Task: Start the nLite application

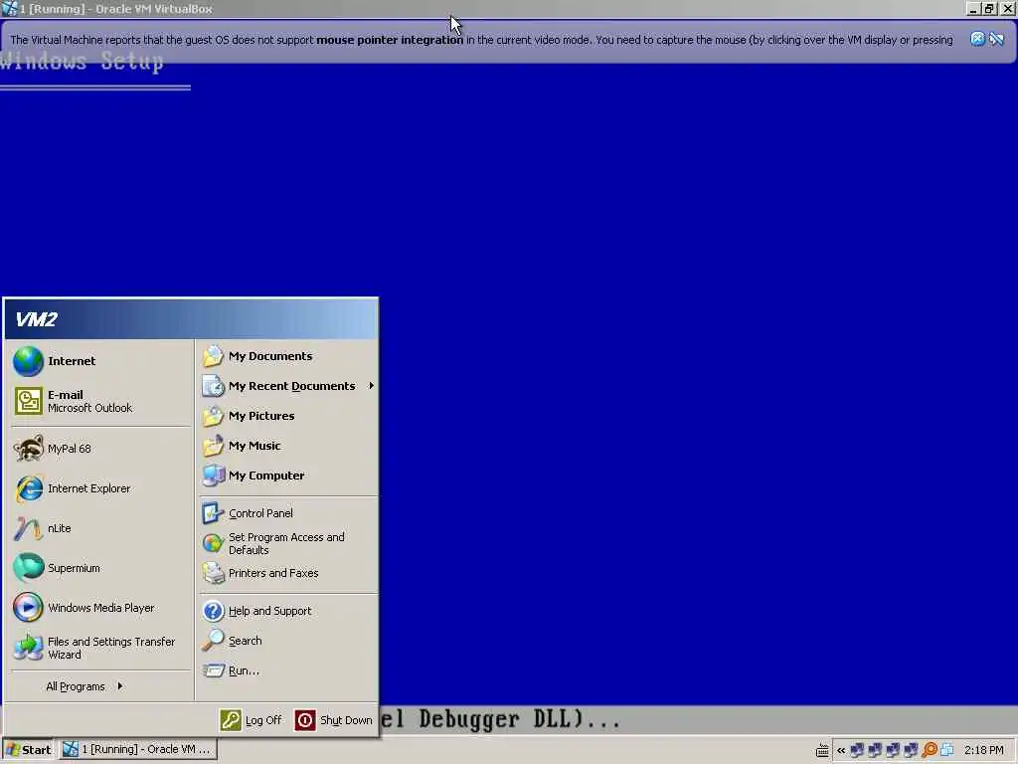Action: (99, 528)
